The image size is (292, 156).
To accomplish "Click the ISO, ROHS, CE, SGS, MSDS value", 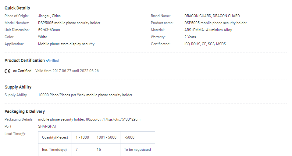I will coord(205,44).
